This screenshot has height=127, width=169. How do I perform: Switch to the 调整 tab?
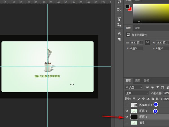click(137, 28)
